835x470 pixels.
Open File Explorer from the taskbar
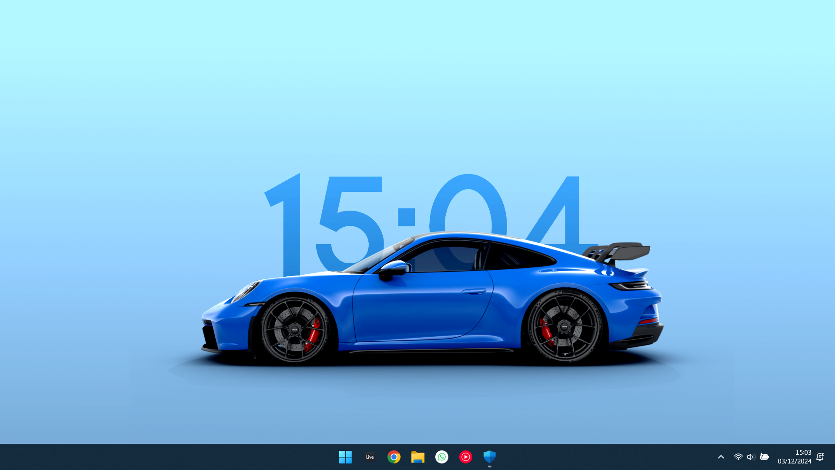click(x=418, y=457)
